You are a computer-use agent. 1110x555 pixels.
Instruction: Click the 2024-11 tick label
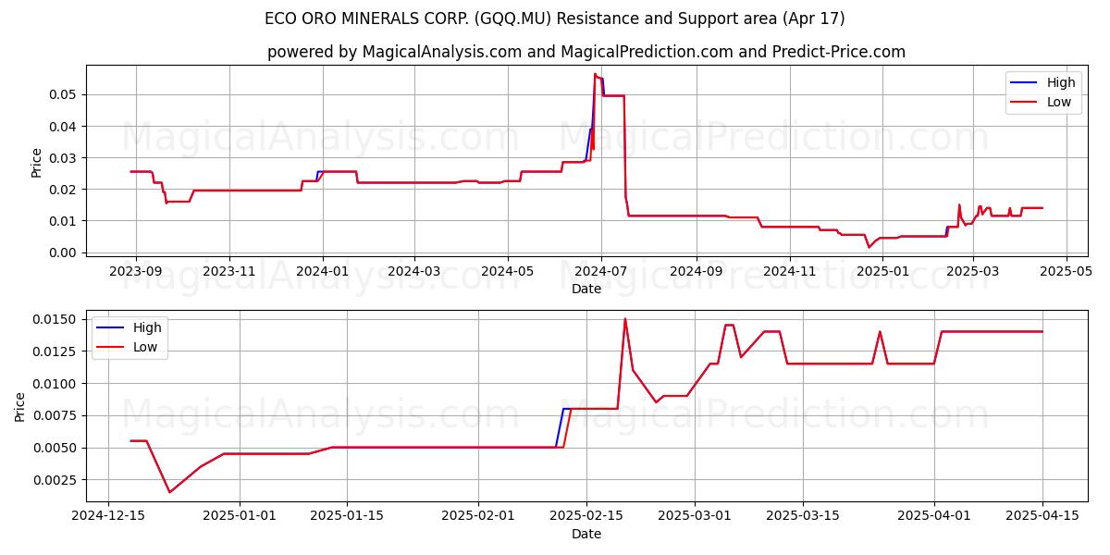[789, 271]
